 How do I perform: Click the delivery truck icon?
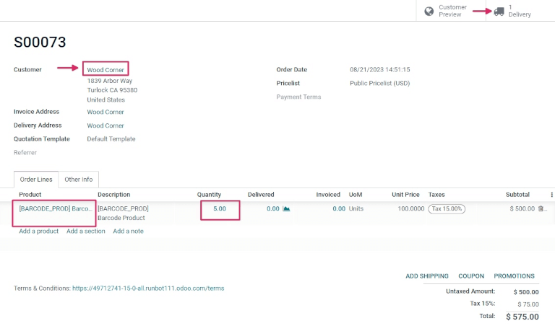pos(499,11)
